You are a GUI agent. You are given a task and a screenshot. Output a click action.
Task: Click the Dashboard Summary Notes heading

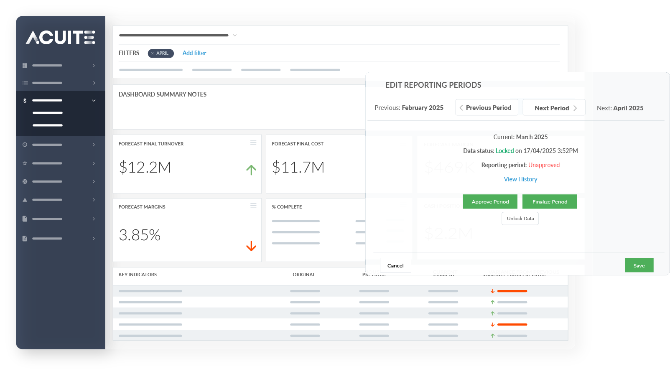(163, 94)
